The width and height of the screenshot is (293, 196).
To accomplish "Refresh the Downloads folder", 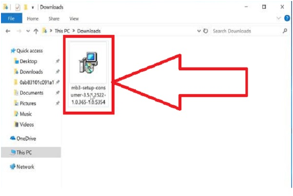I will pyautogui.click(x=205, y=31).
